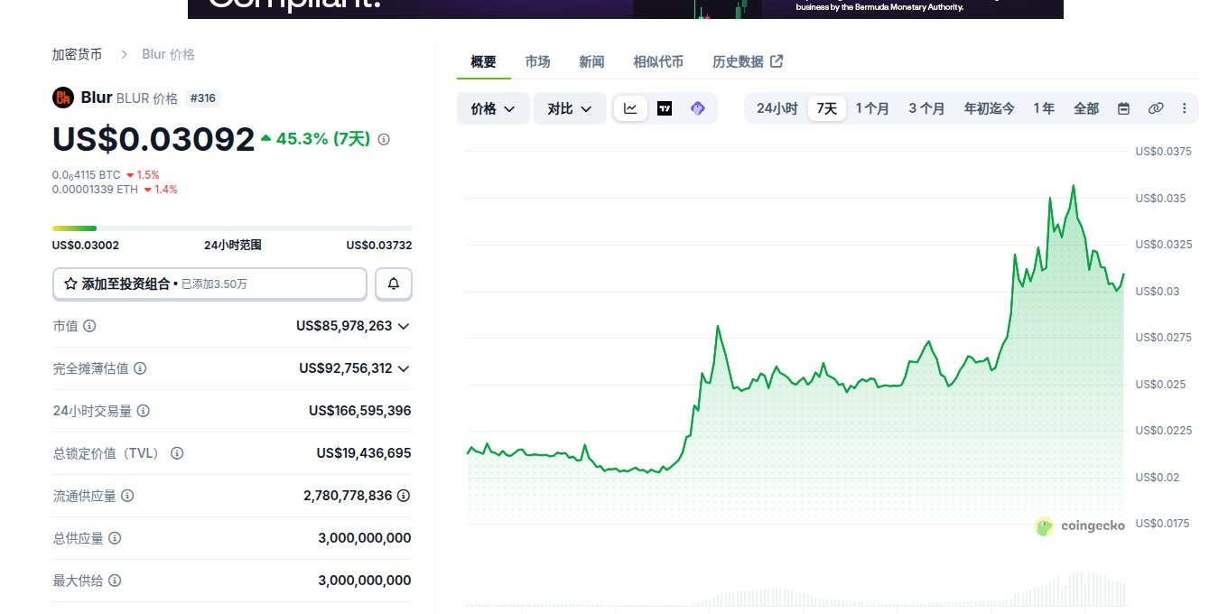The width and height of the screenshot is (1228, 614).
Task: Click the star icon in 添加至投资组合
Action: point(70,284)
